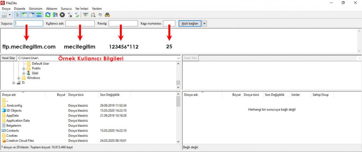Select the Contacts folder row
362x152 pixels.
coord(88,131)
